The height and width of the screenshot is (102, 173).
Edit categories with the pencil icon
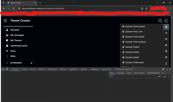point(32,63)
